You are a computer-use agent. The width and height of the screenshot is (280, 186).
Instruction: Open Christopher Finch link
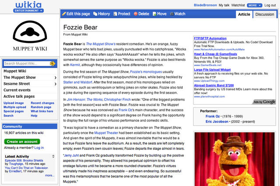pos(117,99)
